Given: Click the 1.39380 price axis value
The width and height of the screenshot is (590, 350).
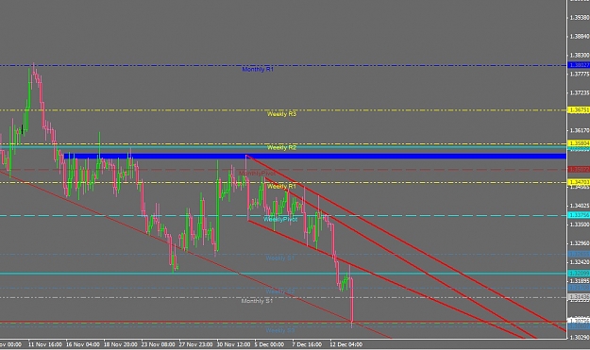Looking at the screenshot, I should (x=580, y=18).
